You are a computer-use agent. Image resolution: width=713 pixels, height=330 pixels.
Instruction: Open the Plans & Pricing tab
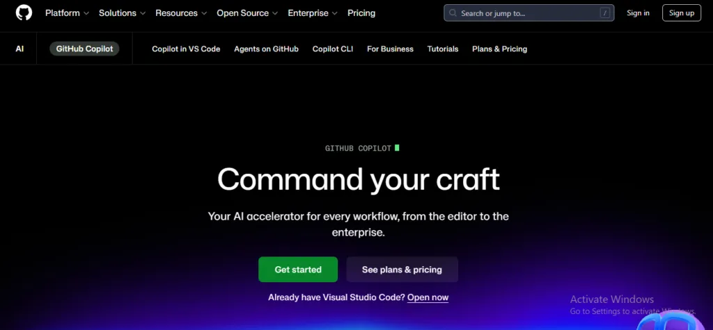tap(499, 49)
